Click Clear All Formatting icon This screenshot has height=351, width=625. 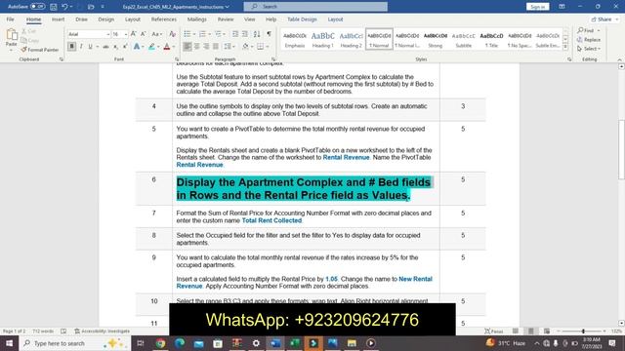click(x=172, y=34)
